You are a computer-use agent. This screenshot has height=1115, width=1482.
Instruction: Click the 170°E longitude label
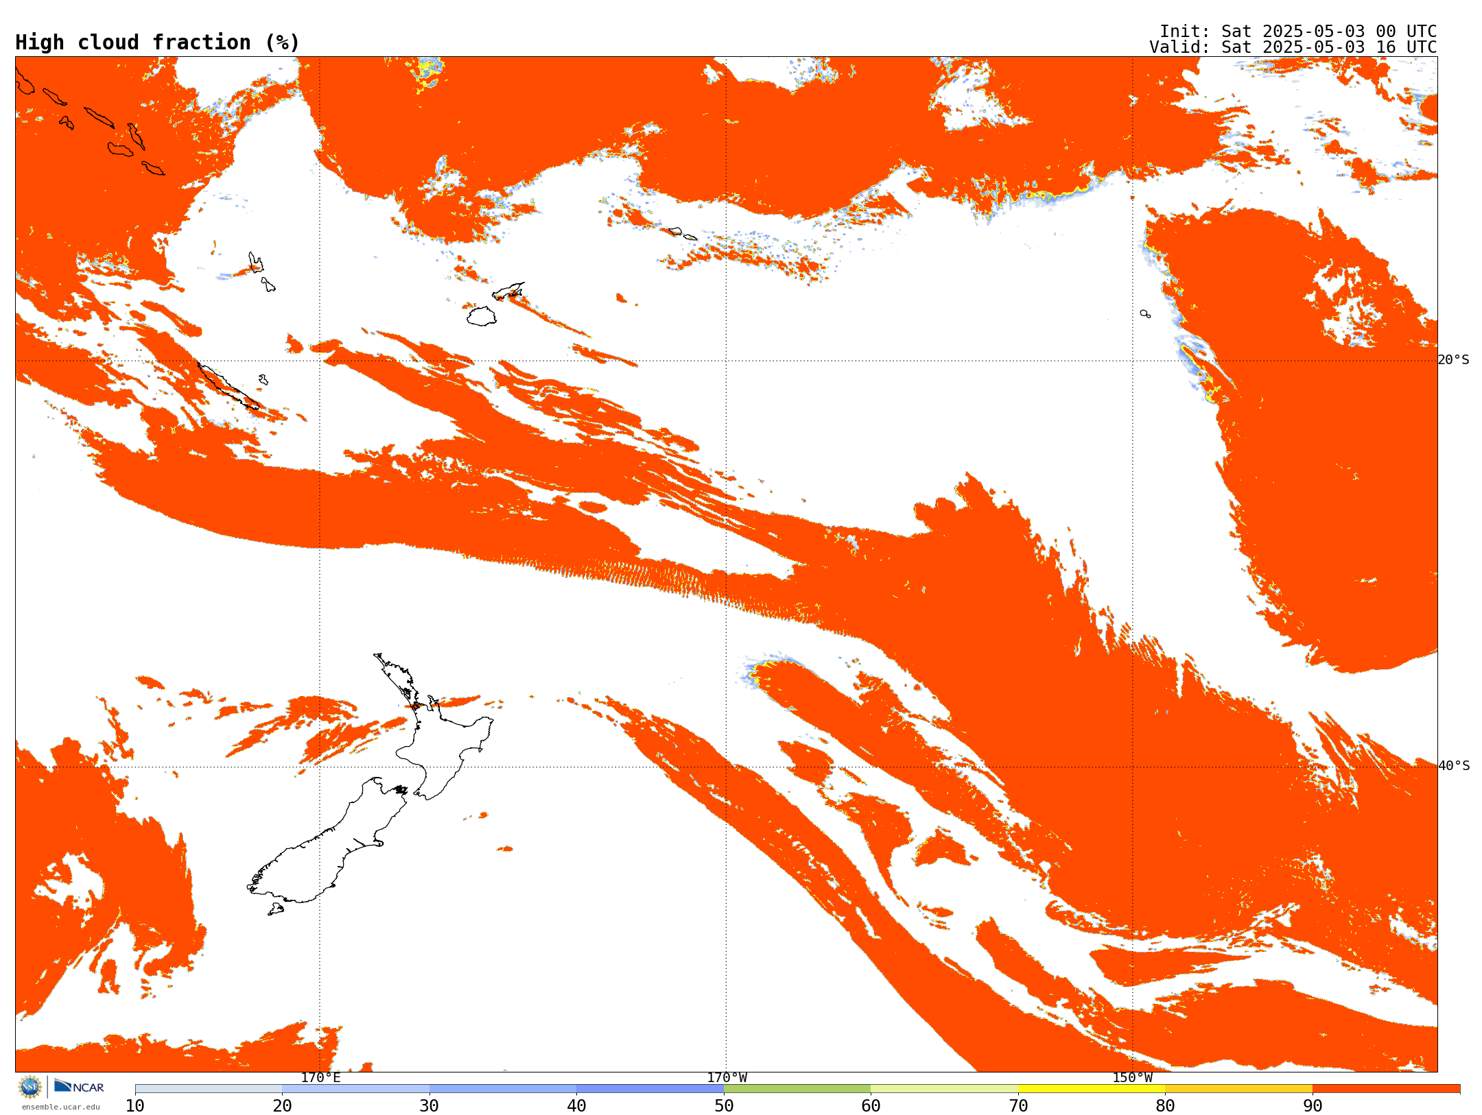pyautogui.click(x=320, y=1078)
